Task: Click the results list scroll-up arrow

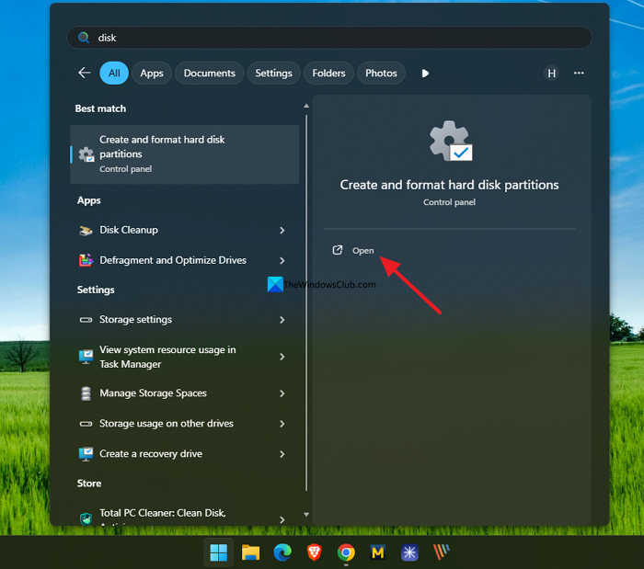Action: click(x=306, y=106)
